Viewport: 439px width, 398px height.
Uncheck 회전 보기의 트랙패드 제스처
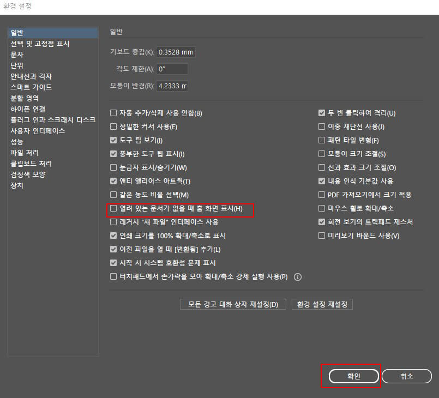322,222
